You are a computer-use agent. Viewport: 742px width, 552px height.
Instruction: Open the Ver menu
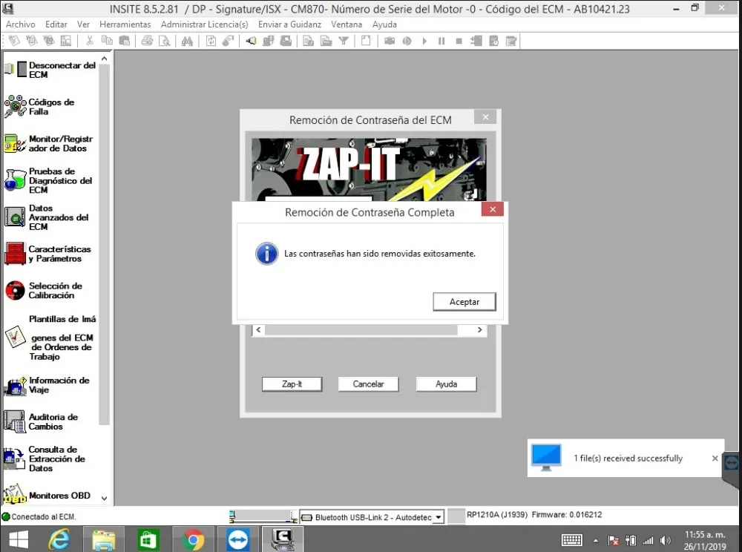(83, 24)
